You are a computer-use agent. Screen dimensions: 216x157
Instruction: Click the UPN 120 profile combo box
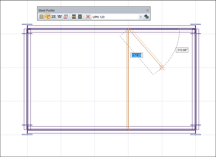click(x=115, y=17)
